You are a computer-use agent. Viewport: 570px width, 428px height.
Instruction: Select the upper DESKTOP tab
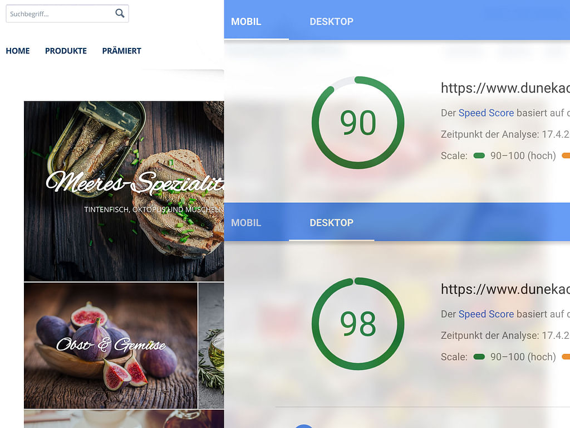click(332, 22)
